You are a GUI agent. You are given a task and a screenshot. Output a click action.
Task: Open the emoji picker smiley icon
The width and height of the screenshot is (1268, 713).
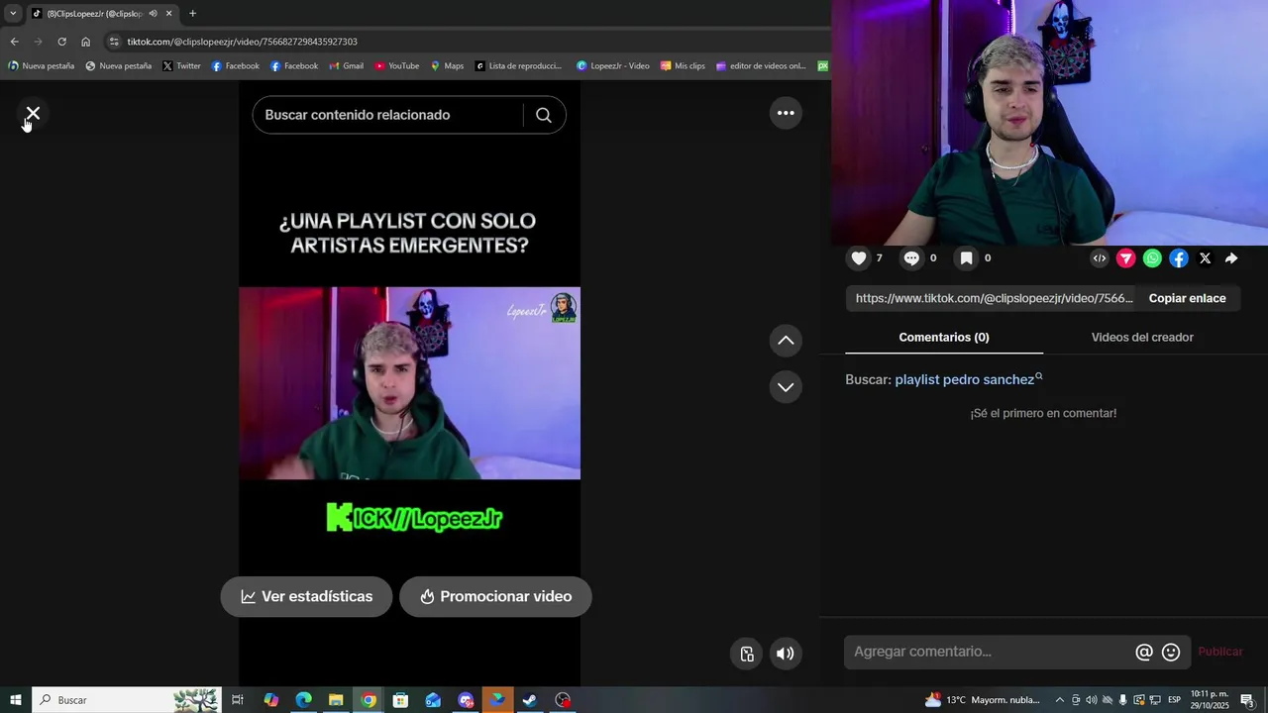click(1171, 652)
